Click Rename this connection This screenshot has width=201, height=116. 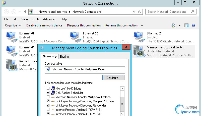[121, 25]
